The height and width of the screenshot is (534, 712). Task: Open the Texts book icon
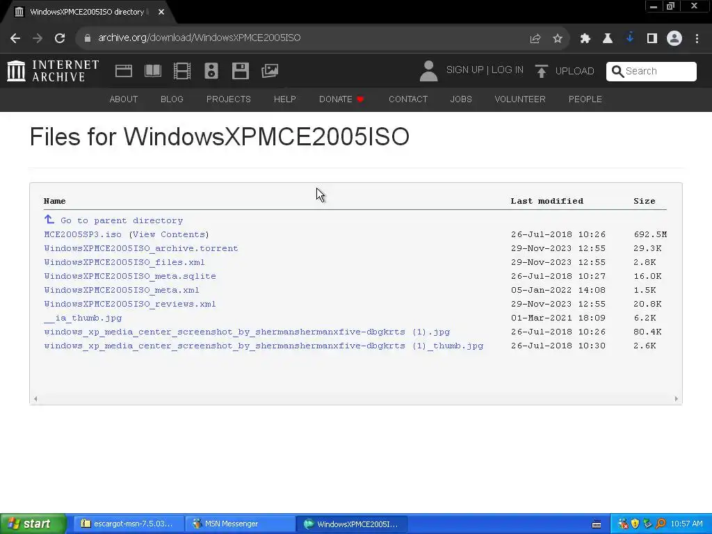pos(153,71)
